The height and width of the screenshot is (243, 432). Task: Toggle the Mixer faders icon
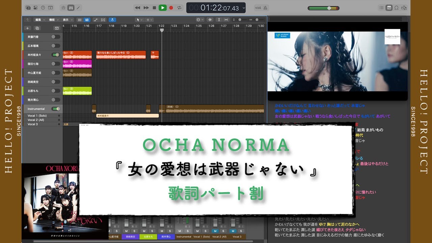coord(71,7)
